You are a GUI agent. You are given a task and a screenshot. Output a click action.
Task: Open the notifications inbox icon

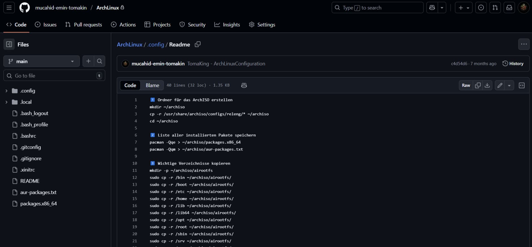pos(509,8)
